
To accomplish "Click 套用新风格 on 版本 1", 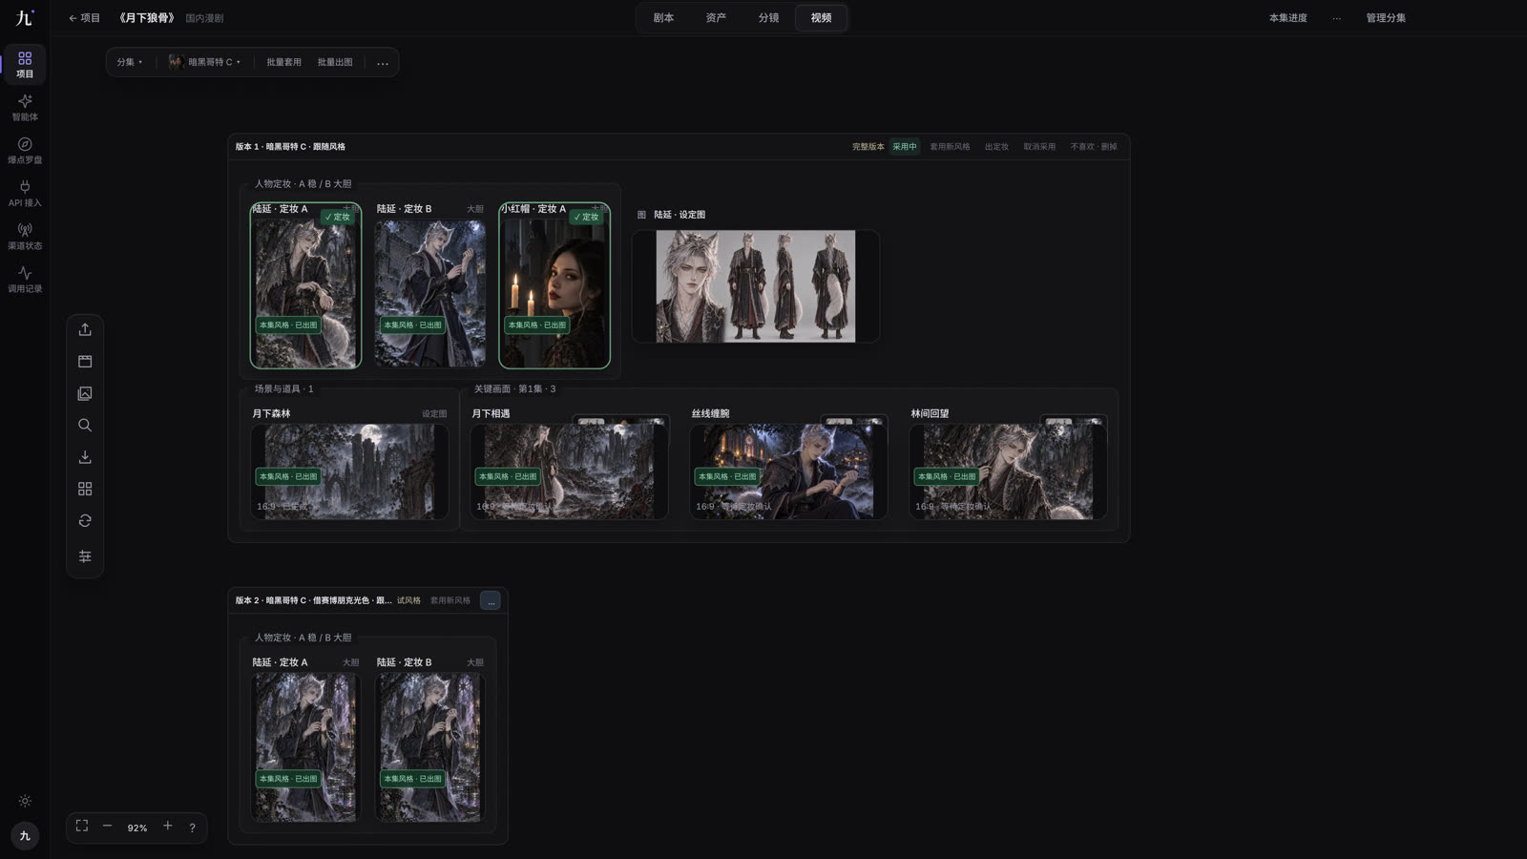I will click(x=950, y=147).
